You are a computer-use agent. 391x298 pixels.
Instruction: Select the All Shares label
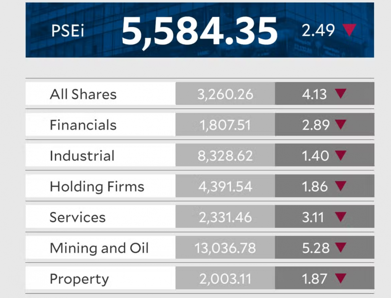click(83, 94)
